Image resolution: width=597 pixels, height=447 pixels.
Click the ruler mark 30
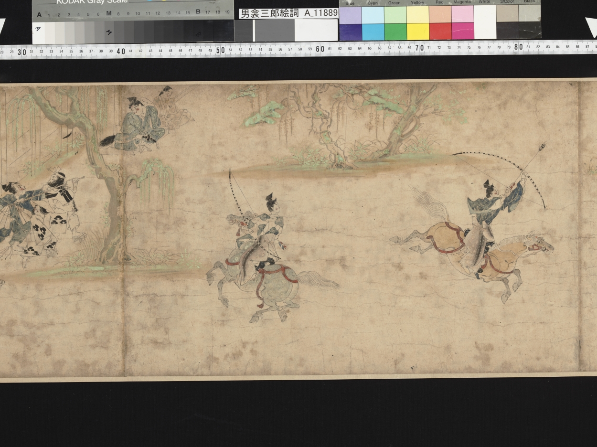pyautogui.click(x=22, y=52)
